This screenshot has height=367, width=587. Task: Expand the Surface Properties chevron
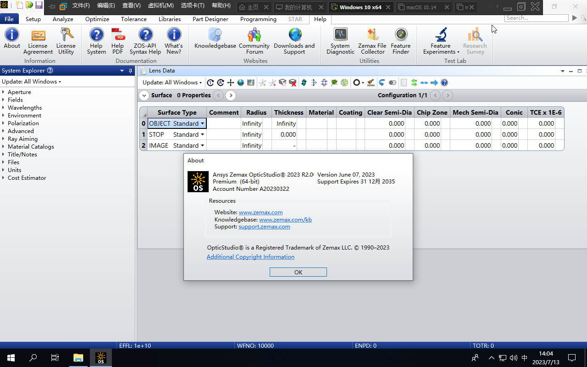144,95
